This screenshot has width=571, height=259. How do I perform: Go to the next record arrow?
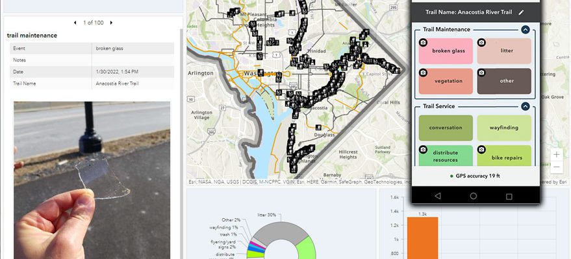pos(111,23)
